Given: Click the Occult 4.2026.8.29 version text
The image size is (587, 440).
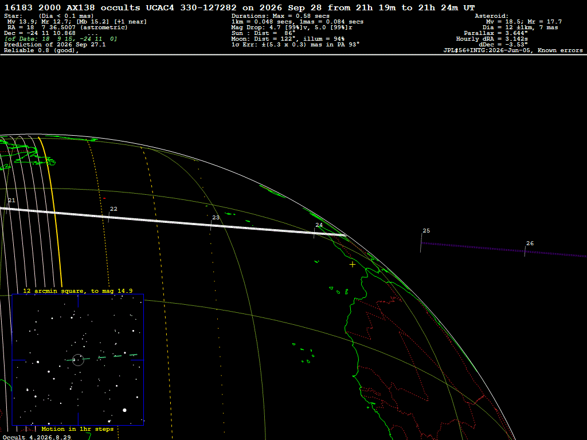Looking at the screenshot, I should (37, 437).
